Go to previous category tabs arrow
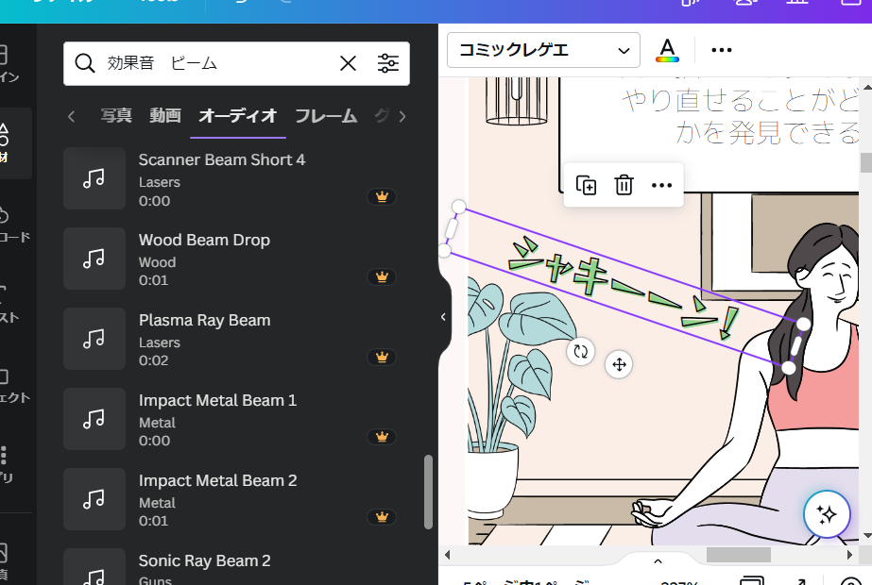Screen dimensions: 872x585 coord(71,116)
